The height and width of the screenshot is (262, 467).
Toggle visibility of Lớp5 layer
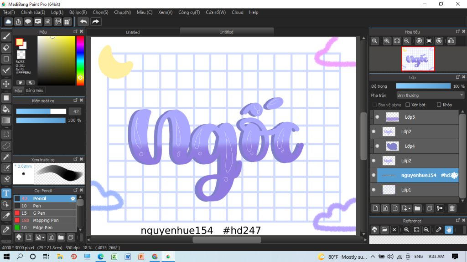point(377,117)
